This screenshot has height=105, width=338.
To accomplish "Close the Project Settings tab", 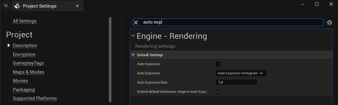I will (77, 6).
